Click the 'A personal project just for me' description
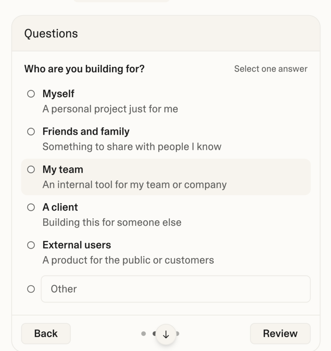The image size is (331, 351). point(110,109)
